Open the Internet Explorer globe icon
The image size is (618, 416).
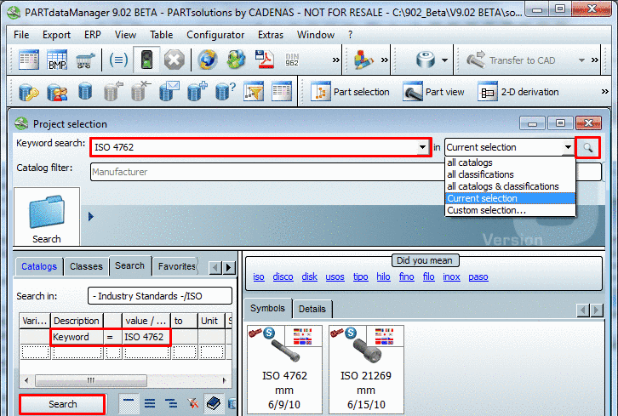208,60
